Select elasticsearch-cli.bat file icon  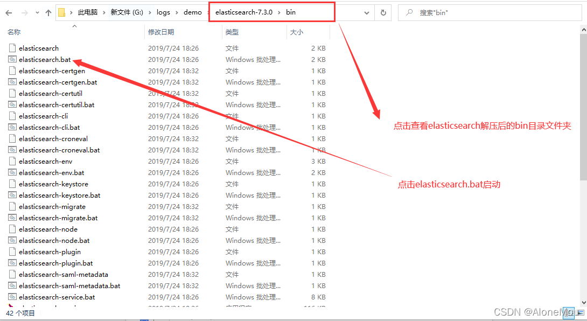12,127
